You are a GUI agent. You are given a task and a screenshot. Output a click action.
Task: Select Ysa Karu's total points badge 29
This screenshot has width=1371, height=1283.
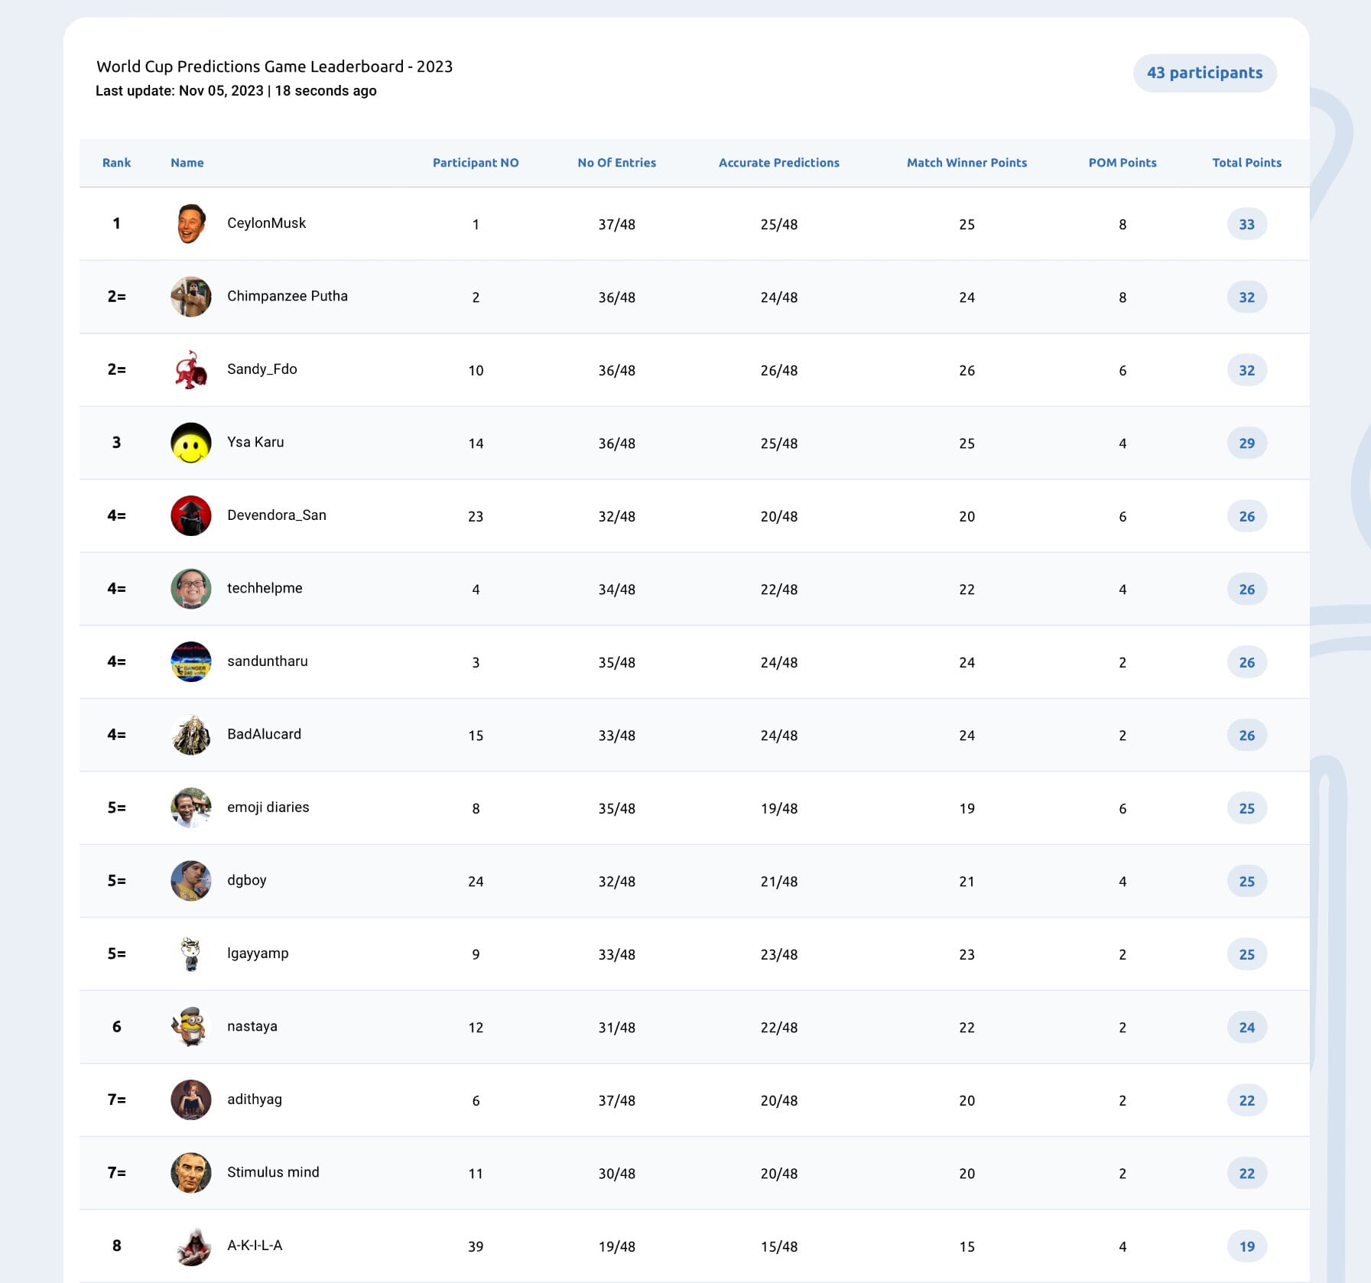[1246, 443]
